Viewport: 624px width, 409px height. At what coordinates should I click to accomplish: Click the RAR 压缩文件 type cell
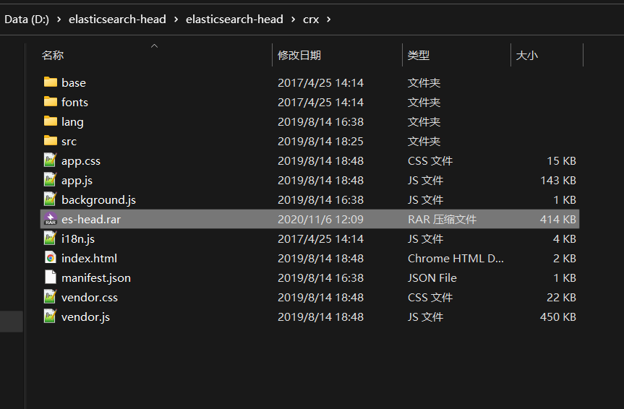click(x=442, y=219)
